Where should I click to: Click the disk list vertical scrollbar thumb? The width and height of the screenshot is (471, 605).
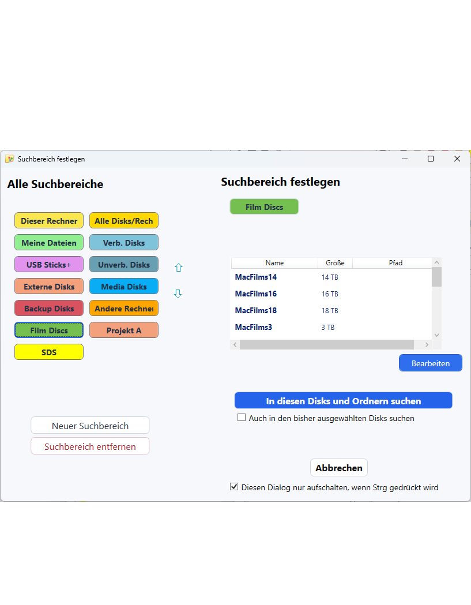[x=436, y=277]
